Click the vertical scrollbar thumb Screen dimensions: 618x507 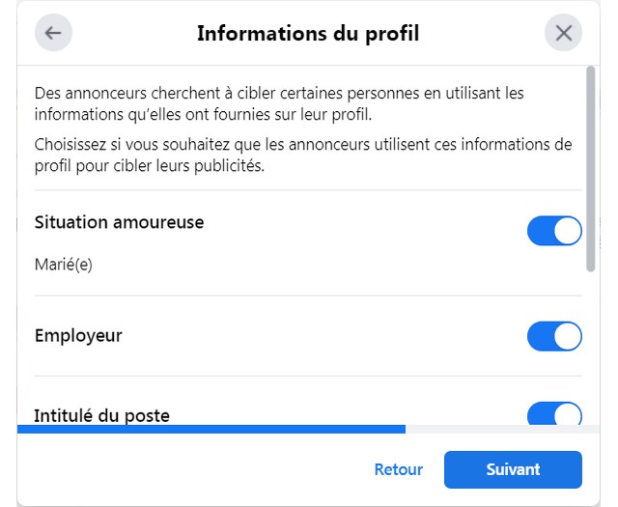(590, 169)
